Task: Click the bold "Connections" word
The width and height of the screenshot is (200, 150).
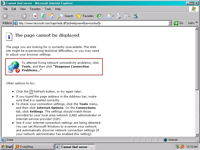Action: tap(86, 108)
